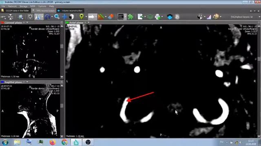Select the magnifier zoom tool

pyautogui.click(x=57, y=17)
